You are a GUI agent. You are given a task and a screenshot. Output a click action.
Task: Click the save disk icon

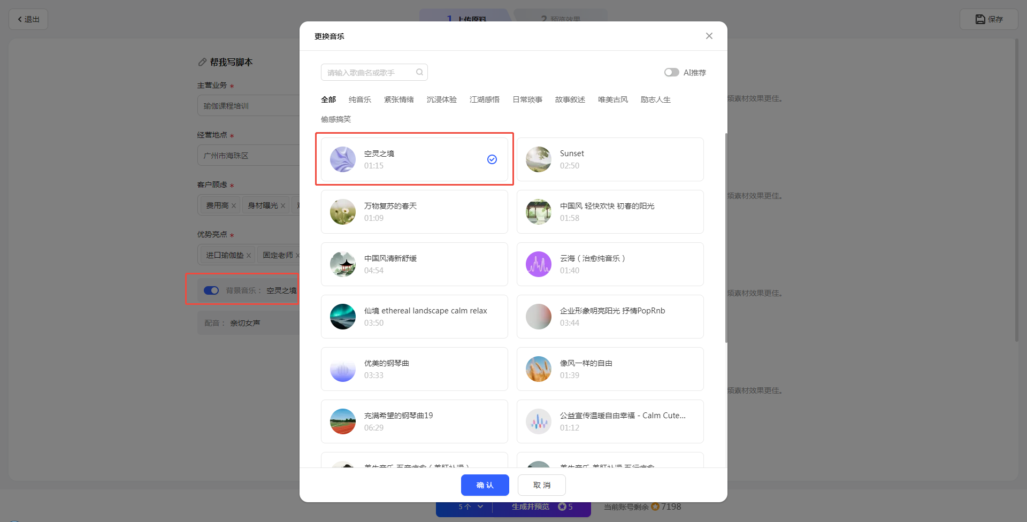(x=980, y=19)
